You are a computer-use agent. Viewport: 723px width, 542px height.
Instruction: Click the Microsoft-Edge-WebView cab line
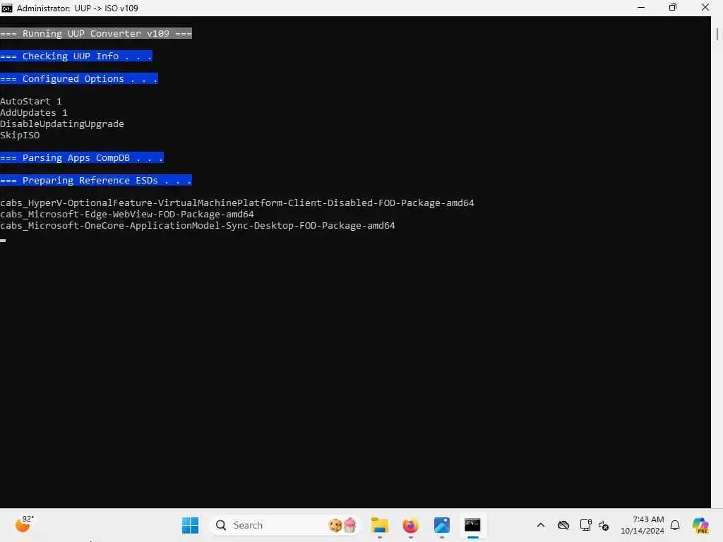[127, 214]
